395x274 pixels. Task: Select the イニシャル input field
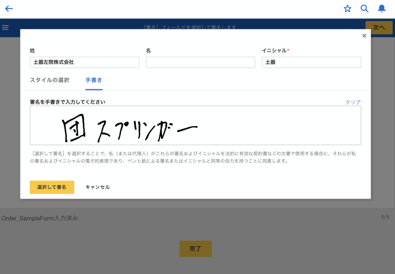[x=311, y=62]
